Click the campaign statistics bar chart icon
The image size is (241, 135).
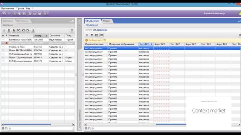point(33,30)
